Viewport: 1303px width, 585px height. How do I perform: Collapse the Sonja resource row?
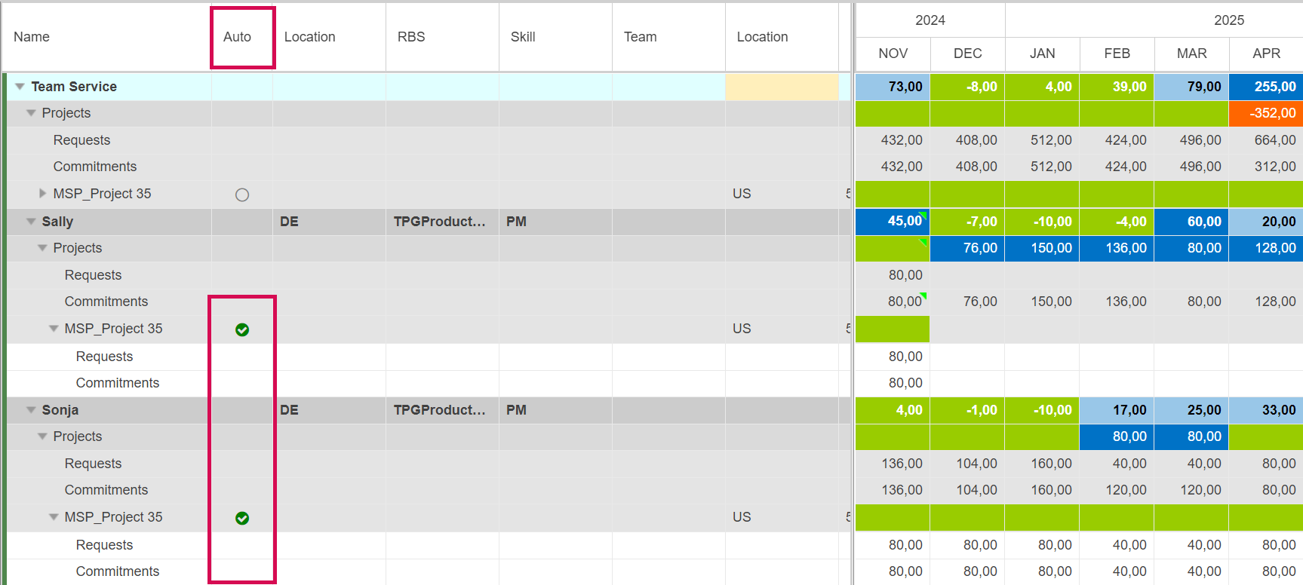pos(31,410)
